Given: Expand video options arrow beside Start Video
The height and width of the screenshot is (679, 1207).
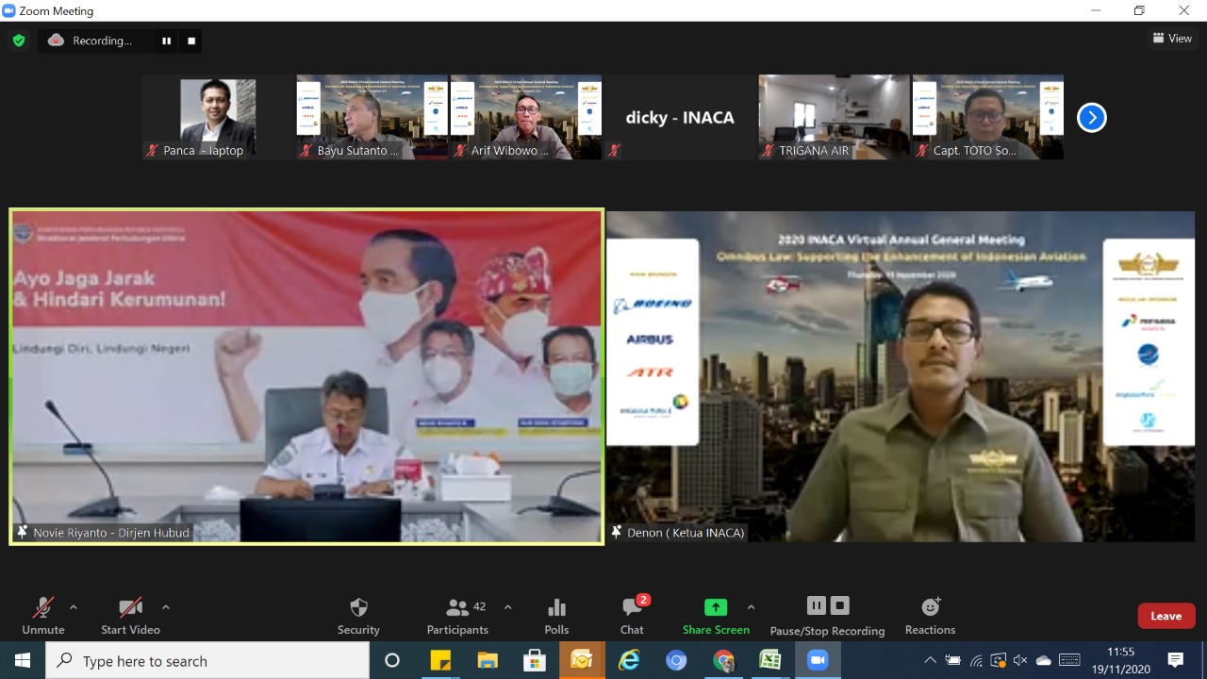Looking at the screenshot, I should pyautogui.click(x=166, y=607).
